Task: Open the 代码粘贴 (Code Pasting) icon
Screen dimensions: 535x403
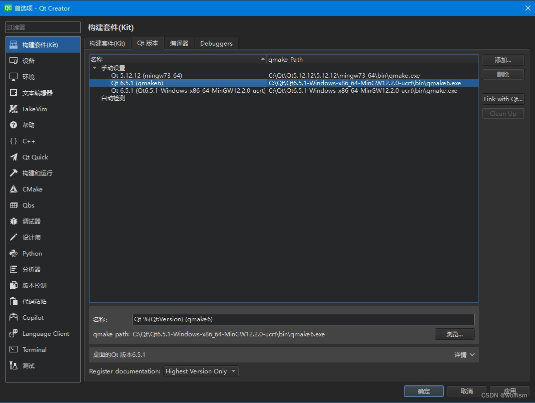Action: click(x=14, y=301)
